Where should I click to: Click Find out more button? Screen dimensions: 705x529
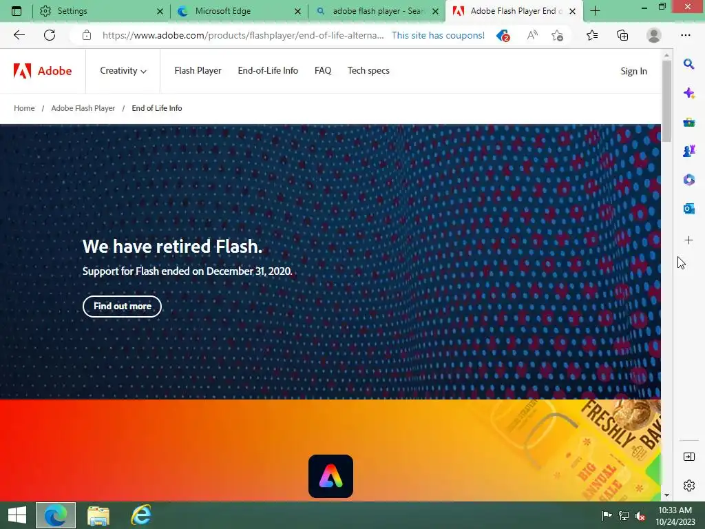pyautogui.click(x=123, y=307)
